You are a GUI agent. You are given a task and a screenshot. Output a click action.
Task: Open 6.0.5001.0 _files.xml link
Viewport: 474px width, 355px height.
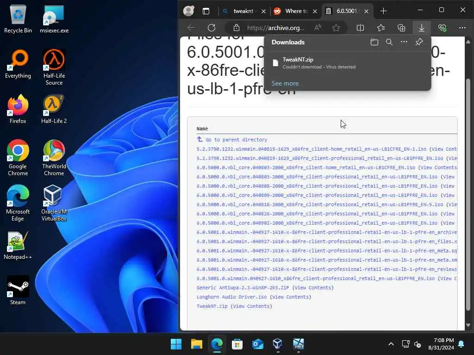(x=327, y=241)
